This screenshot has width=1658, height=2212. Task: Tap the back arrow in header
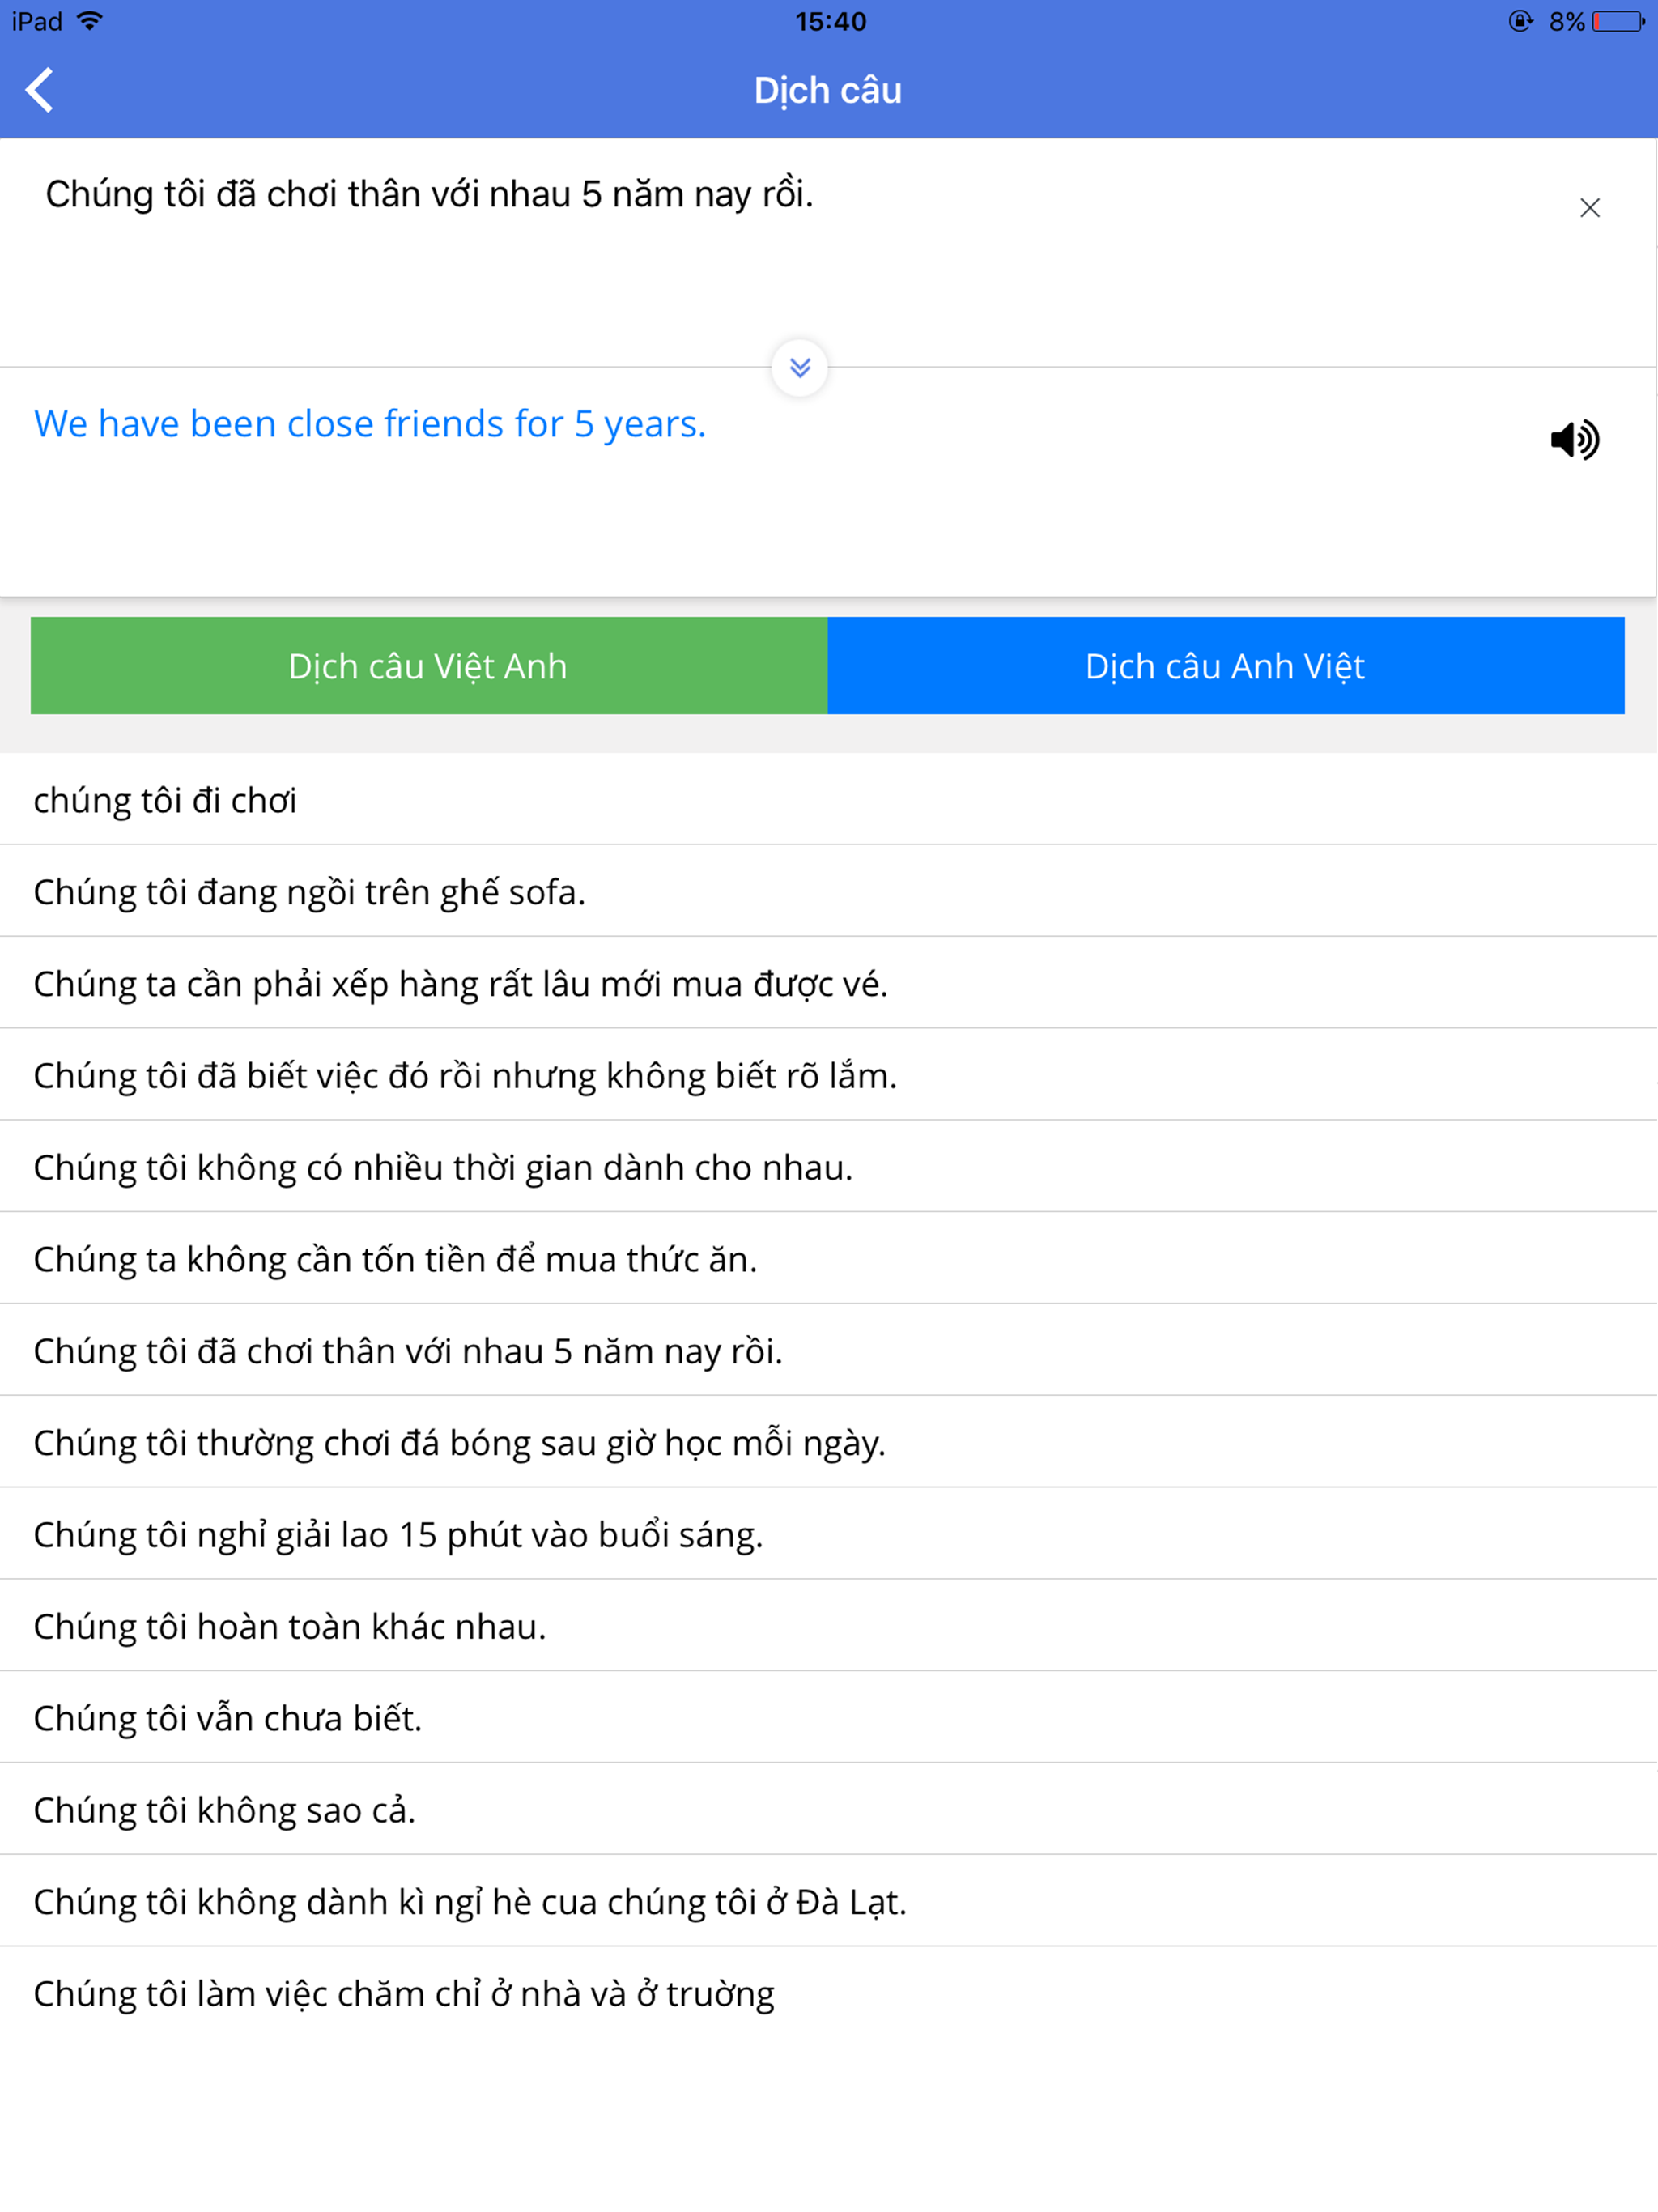click(x=40, y=90)
